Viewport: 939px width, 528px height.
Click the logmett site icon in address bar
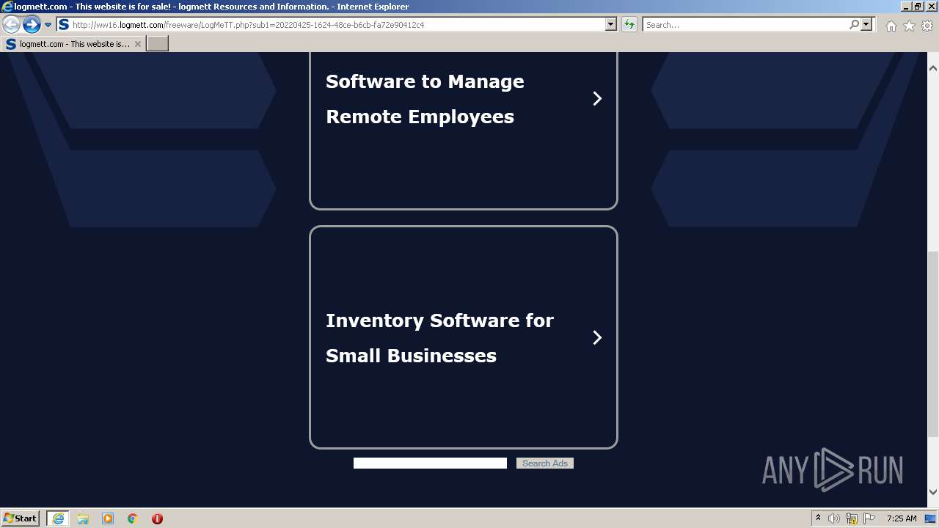[x=64, y=24]
